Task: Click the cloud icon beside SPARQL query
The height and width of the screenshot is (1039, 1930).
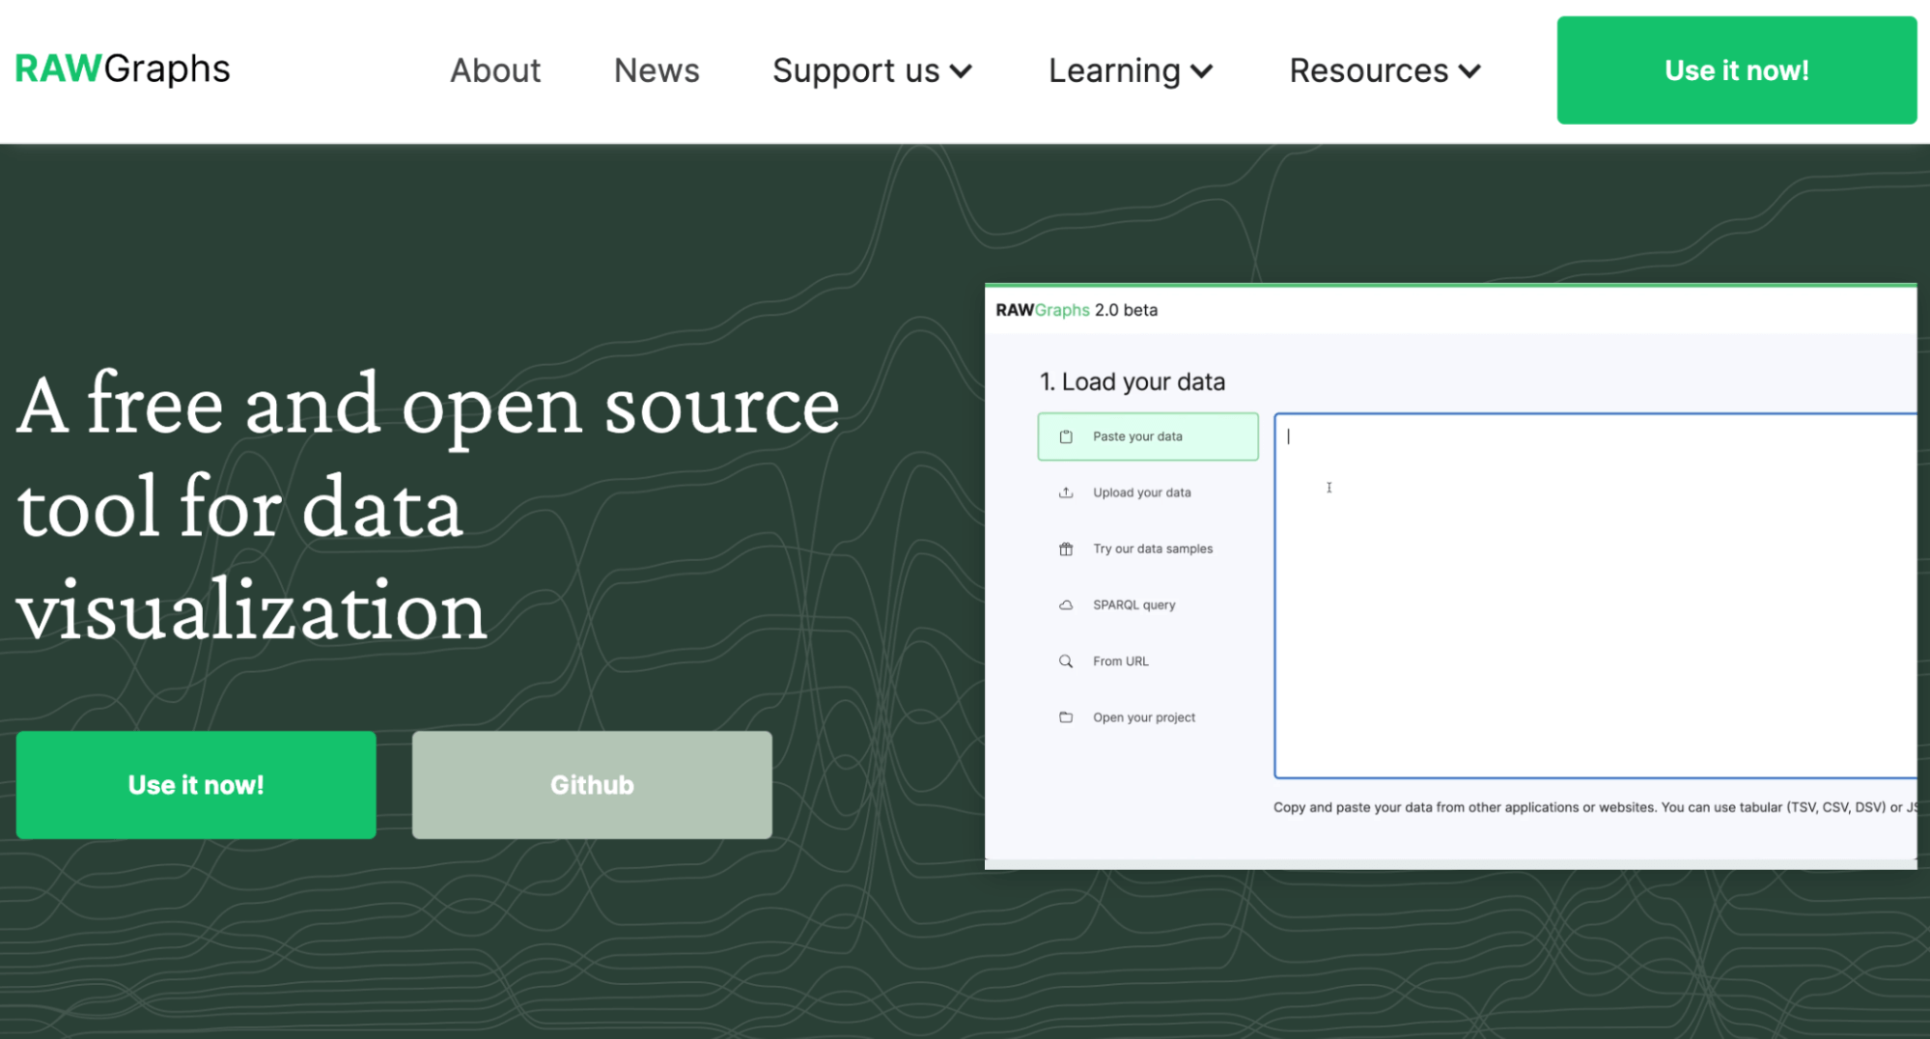Action: point(1066,605)
